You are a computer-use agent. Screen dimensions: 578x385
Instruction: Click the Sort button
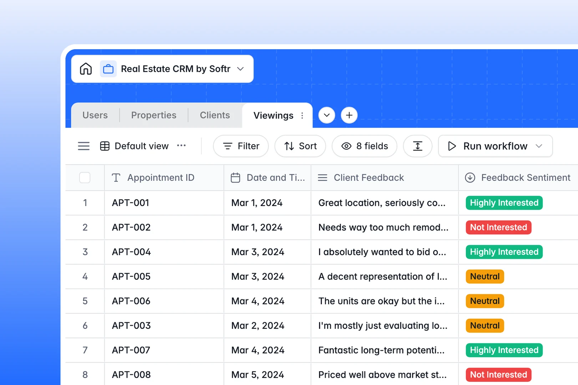click(x=300, y=146)
